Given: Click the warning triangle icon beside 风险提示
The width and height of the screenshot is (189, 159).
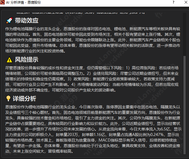Looking at the screenshot, I should (x=9, y=60).
